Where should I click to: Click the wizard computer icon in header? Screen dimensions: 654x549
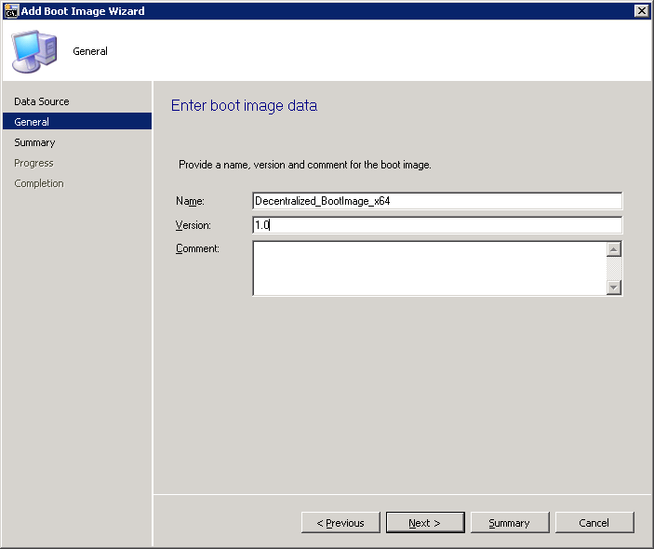click(x=34, y=51)
